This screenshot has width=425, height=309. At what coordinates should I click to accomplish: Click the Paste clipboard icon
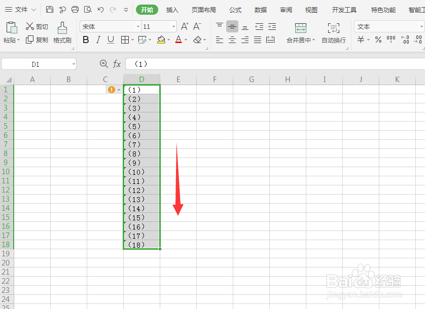pos(11,28)
